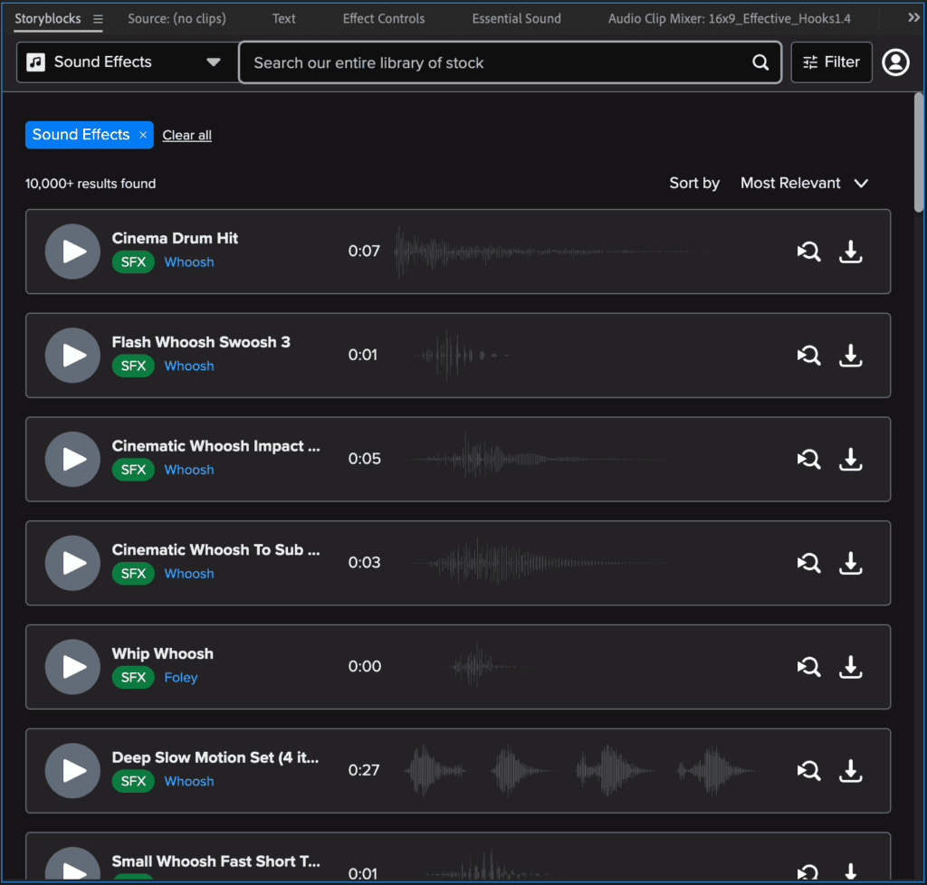The image size is (927, 885).
Task: Download the Cinema Drum Hit sound
Action: tap(851, 252)
